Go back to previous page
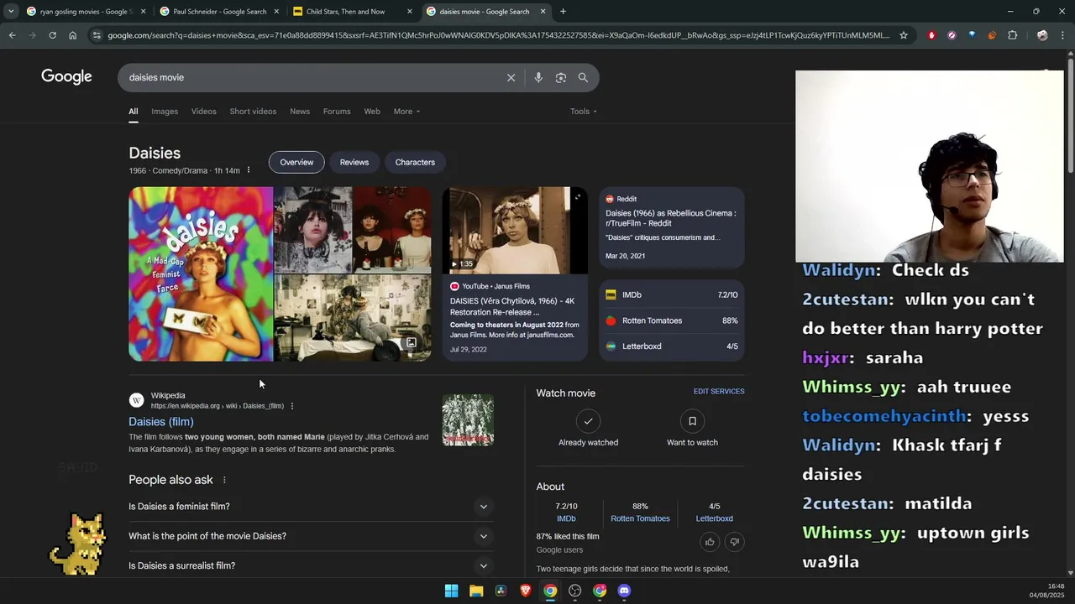Viewport: 1075px width, 604px height. pyautogui.click(x=12, y=35)
